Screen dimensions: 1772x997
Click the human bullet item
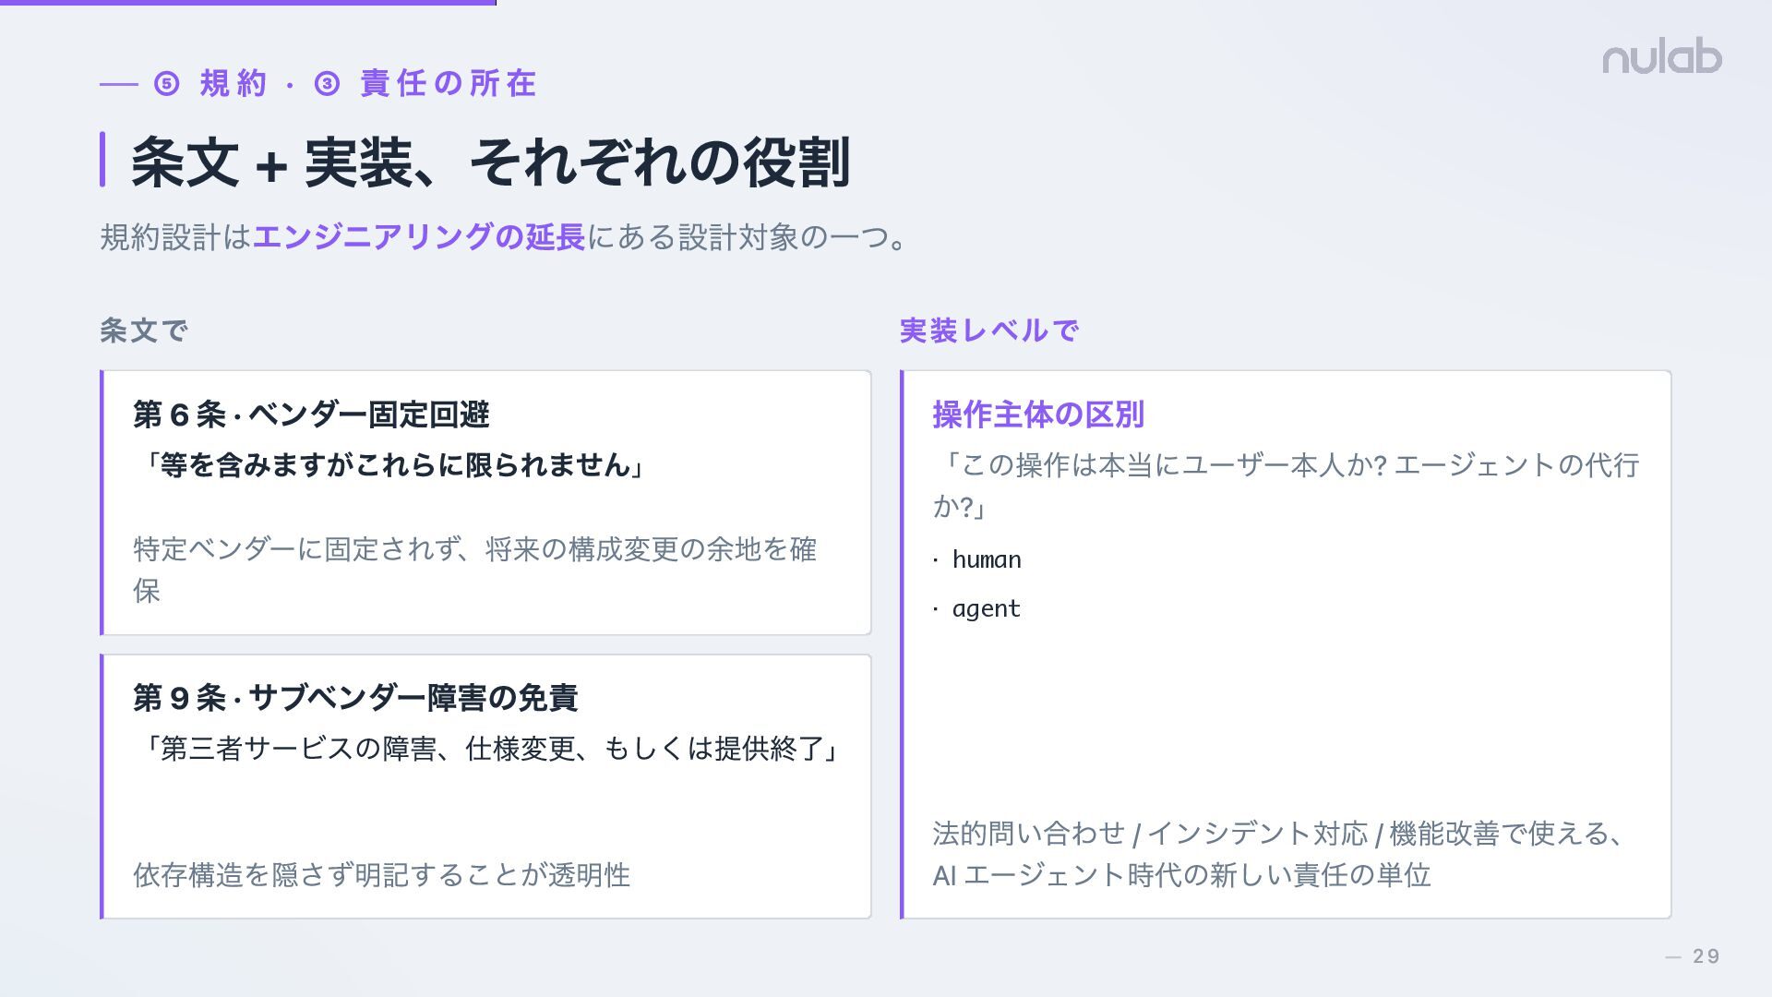(x=986, y=560)
